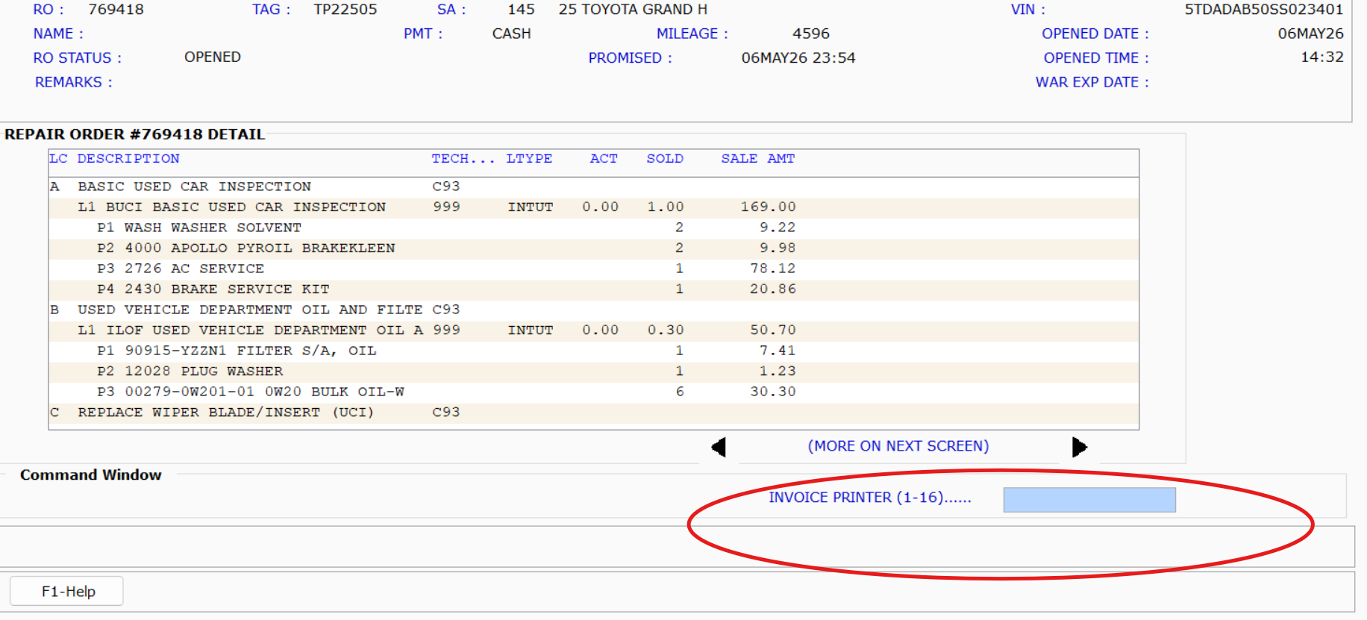The image size is (1367, 620).
Task: Click the sale amount 169.00
Action: pos(768,207)
